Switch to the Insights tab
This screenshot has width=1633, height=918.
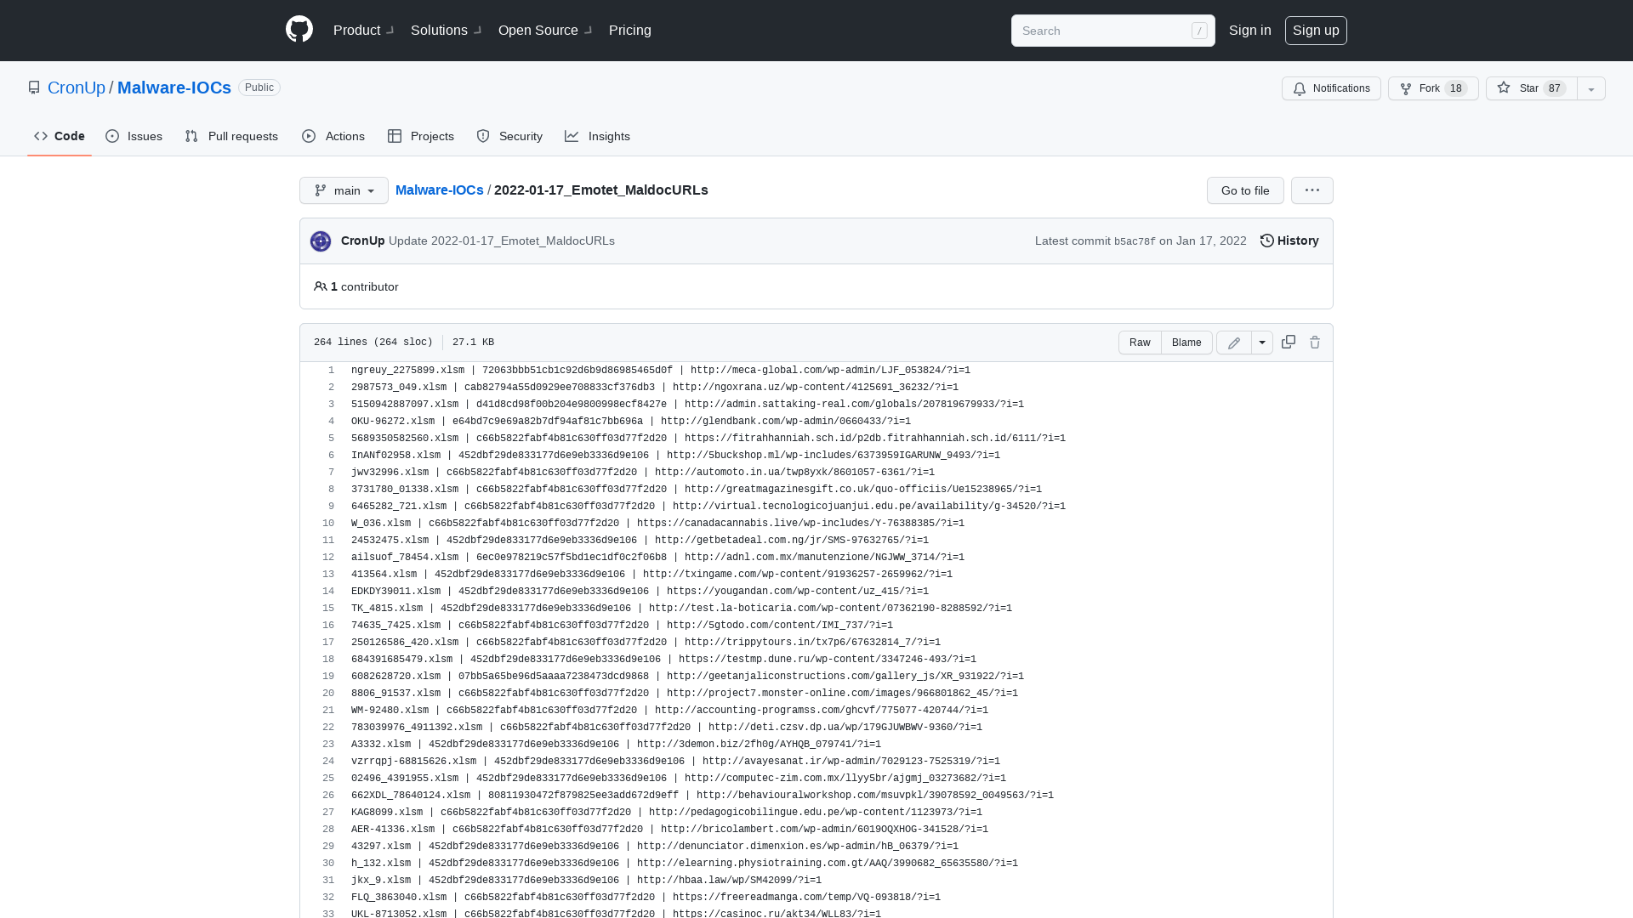coord(598,136)
